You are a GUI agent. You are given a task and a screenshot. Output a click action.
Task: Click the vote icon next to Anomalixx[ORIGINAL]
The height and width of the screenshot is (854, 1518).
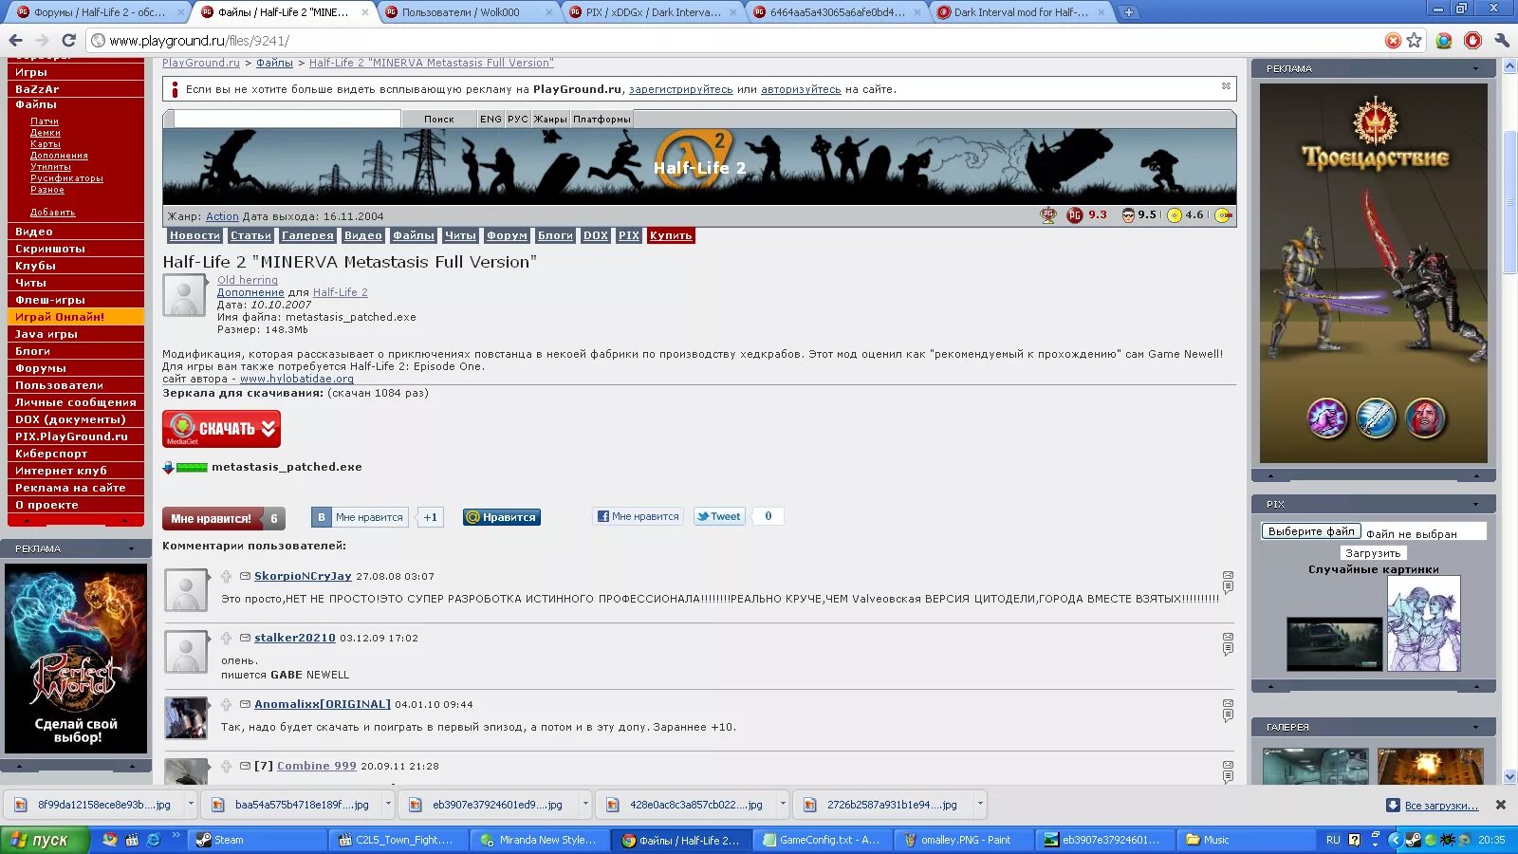pyautogui.click(x=226, y=704)
